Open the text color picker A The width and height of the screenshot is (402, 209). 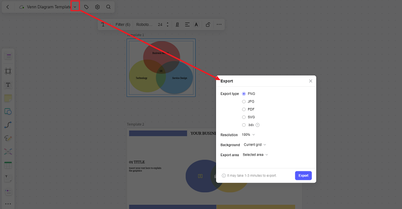click(x=196, y=25)
